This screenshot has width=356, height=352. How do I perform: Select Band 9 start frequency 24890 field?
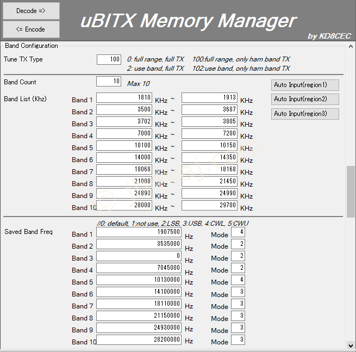pyautogui.click(x=124, y=193)
